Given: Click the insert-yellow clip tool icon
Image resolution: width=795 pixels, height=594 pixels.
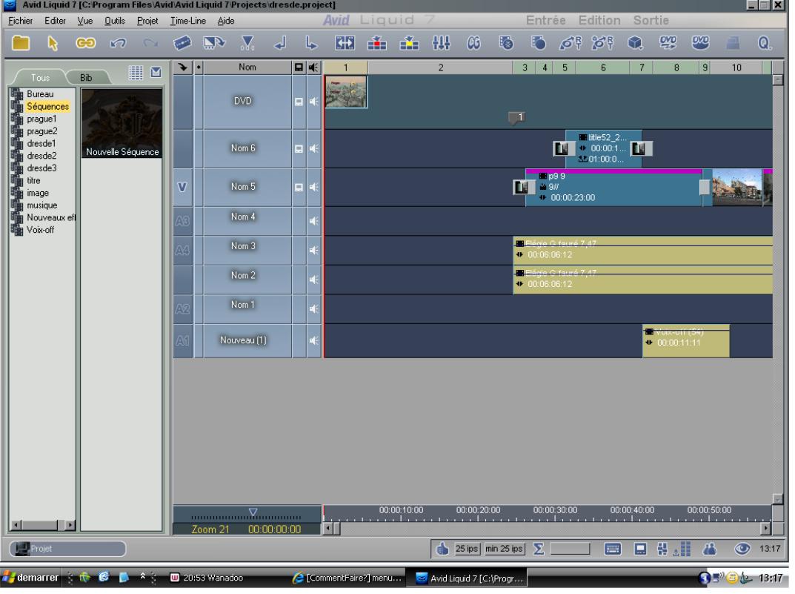Looking at the screenshot, I should click(409, 43).
